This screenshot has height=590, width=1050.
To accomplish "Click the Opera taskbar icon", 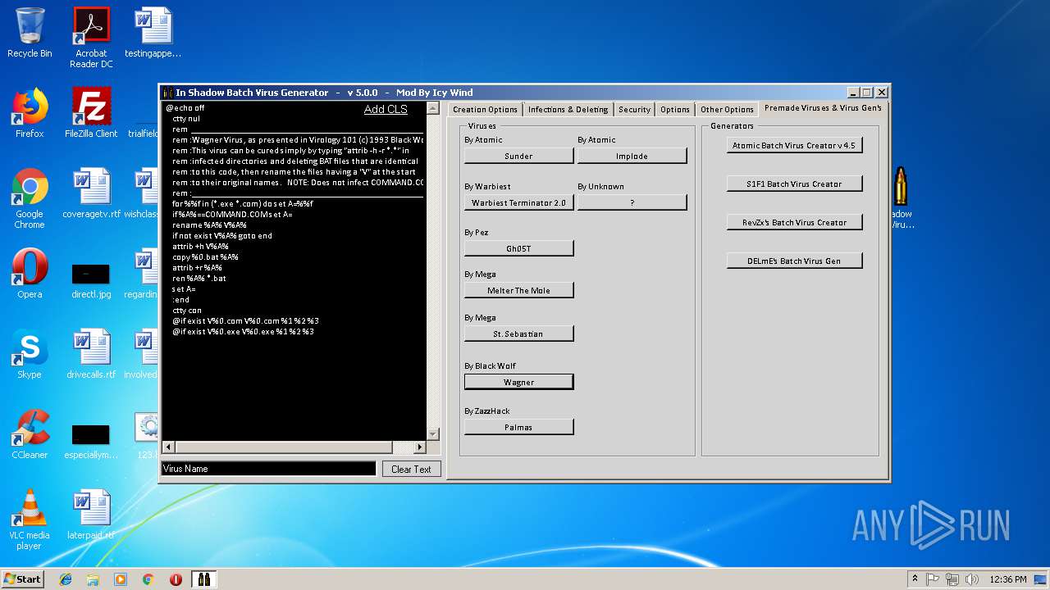I will click(176, 579).
